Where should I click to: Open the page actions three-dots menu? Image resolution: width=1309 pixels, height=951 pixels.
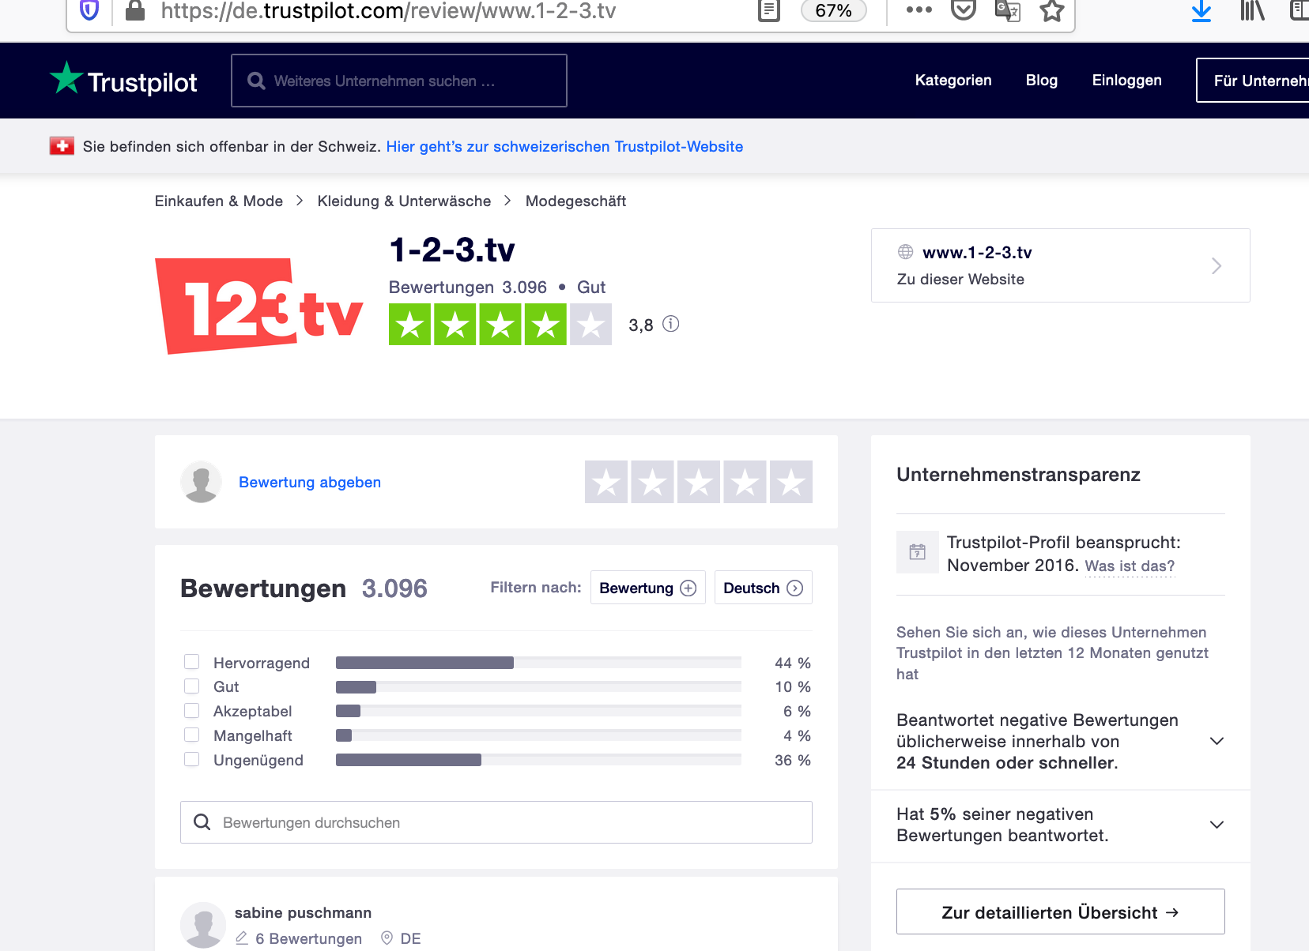tap(919, 10)
